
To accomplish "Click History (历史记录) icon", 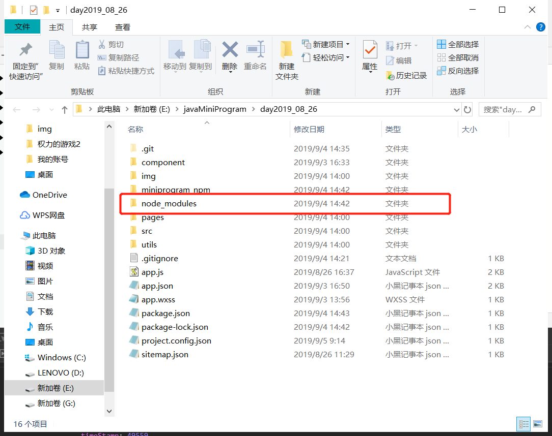I will [390, 76].
